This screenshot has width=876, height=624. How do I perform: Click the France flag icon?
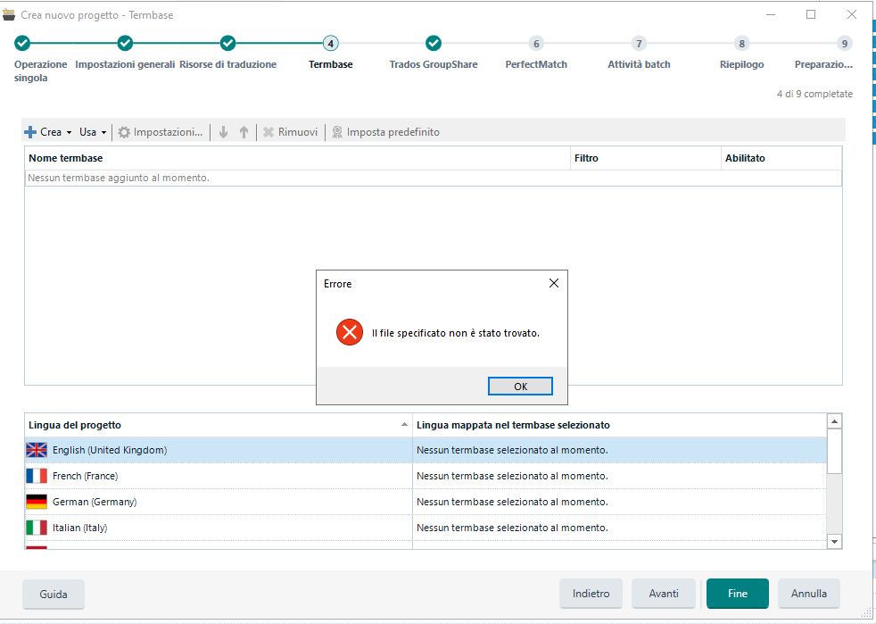37,476
